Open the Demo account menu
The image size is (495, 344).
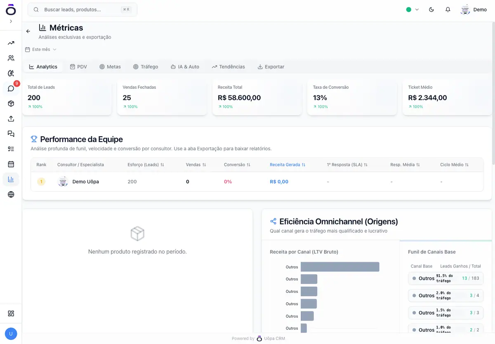(474, 9)
